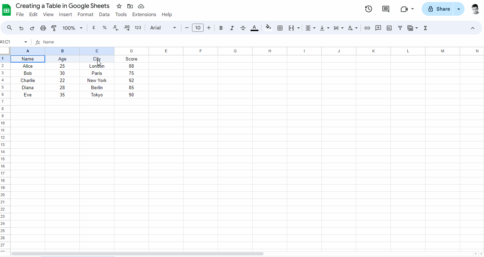Toggle italic formatting
The height and width of the screenshot is (257, 484).
pyautogui.click(x=232, y=28)
